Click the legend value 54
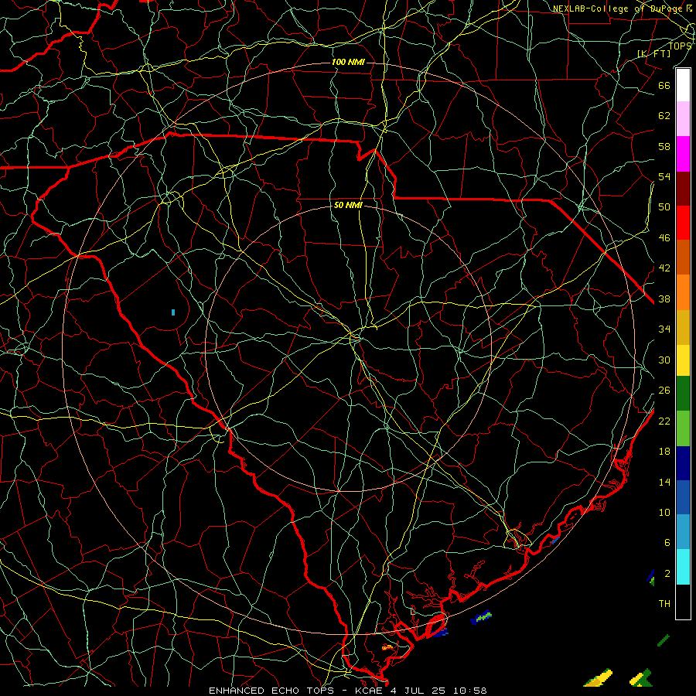The height and width of the screenshot is (696, 696). coord(664,176)
